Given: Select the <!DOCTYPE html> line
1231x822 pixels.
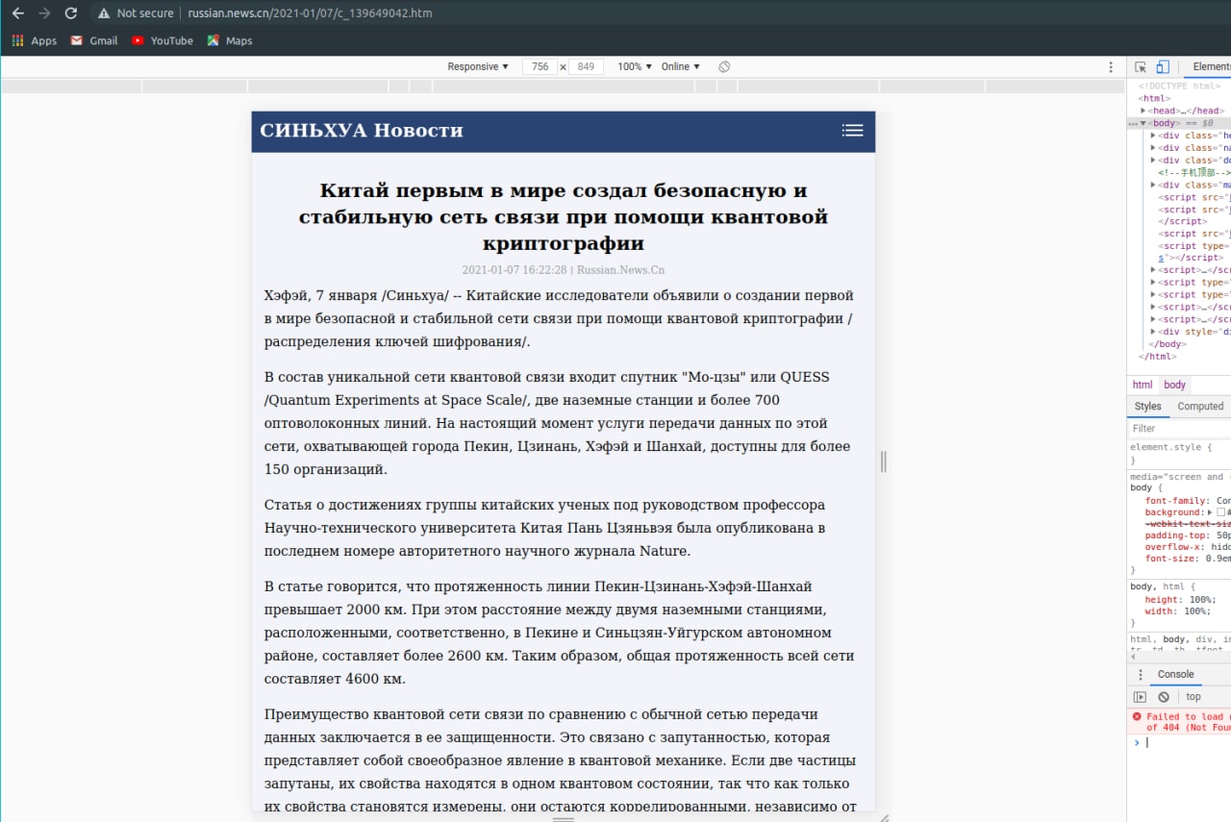Looking at the screenshot, I should 1179,86.
